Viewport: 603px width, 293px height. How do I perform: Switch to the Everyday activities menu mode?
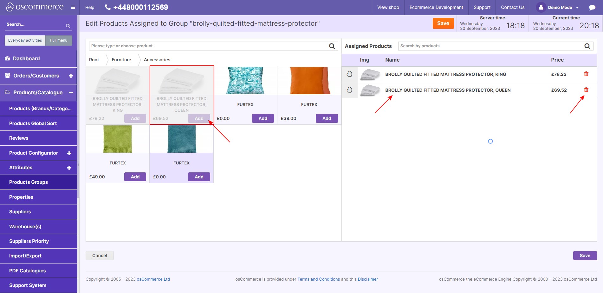(25, 40)
